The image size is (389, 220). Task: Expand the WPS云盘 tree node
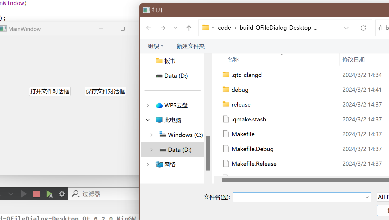148,105
